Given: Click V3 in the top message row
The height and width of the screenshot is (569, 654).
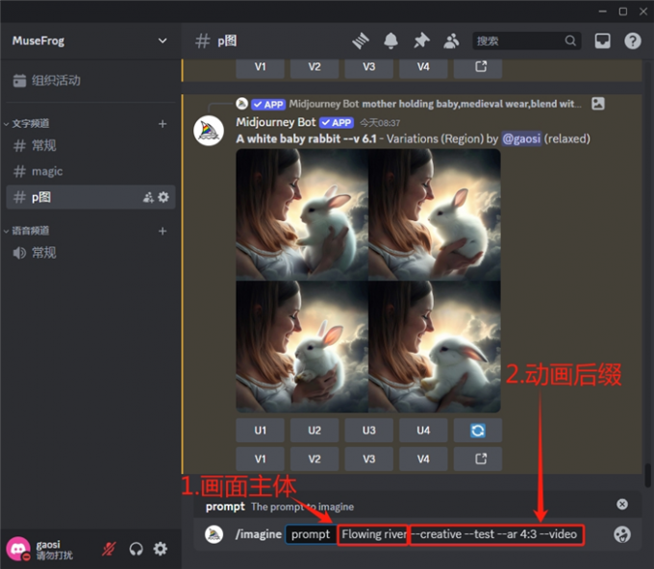Looking at the screenshot, I should (368, 67).
